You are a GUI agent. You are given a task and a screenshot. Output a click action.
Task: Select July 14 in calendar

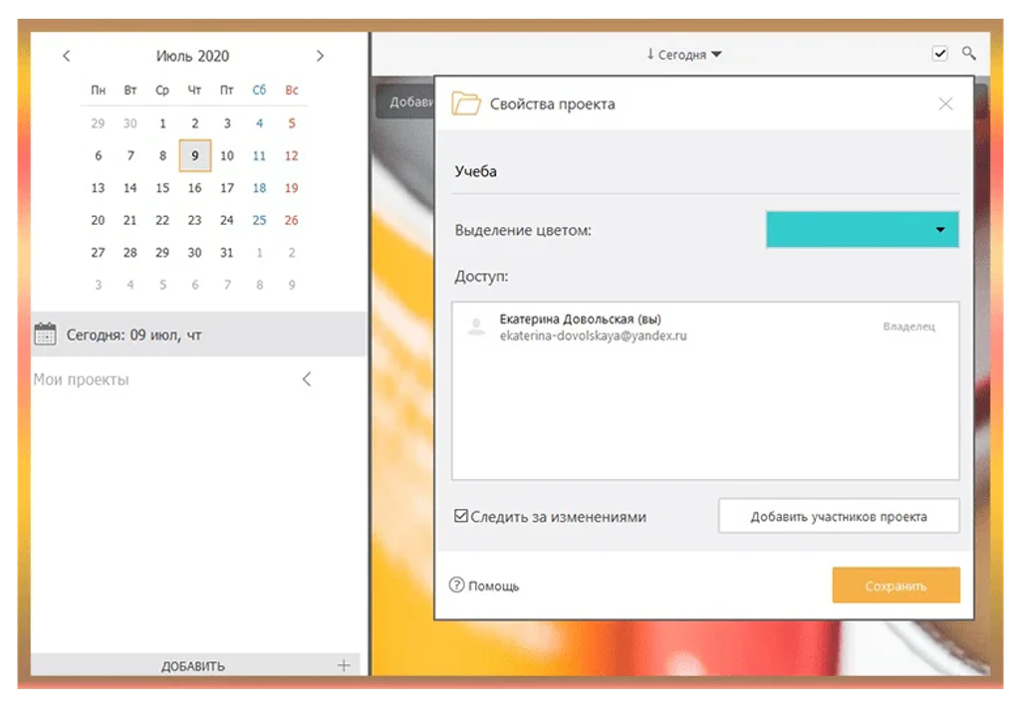coord(130,188)
